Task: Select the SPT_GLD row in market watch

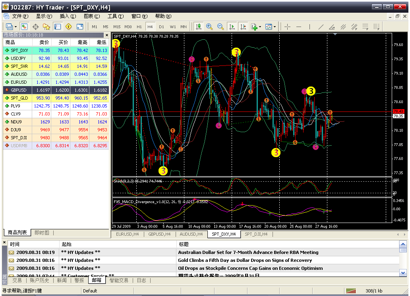Action: [56, 98]
